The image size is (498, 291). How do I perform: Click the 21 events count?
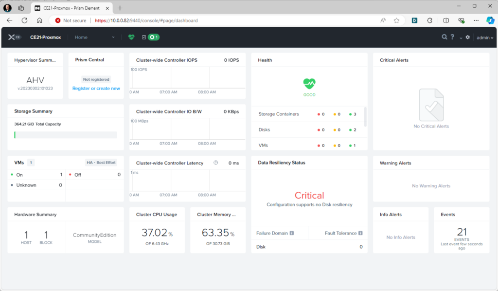tap(462, 232)
